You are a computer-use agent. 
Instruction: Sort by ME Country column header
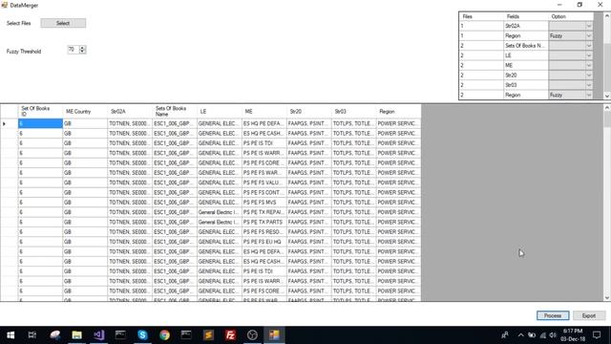pyautogui.click(x=85, y=111)
